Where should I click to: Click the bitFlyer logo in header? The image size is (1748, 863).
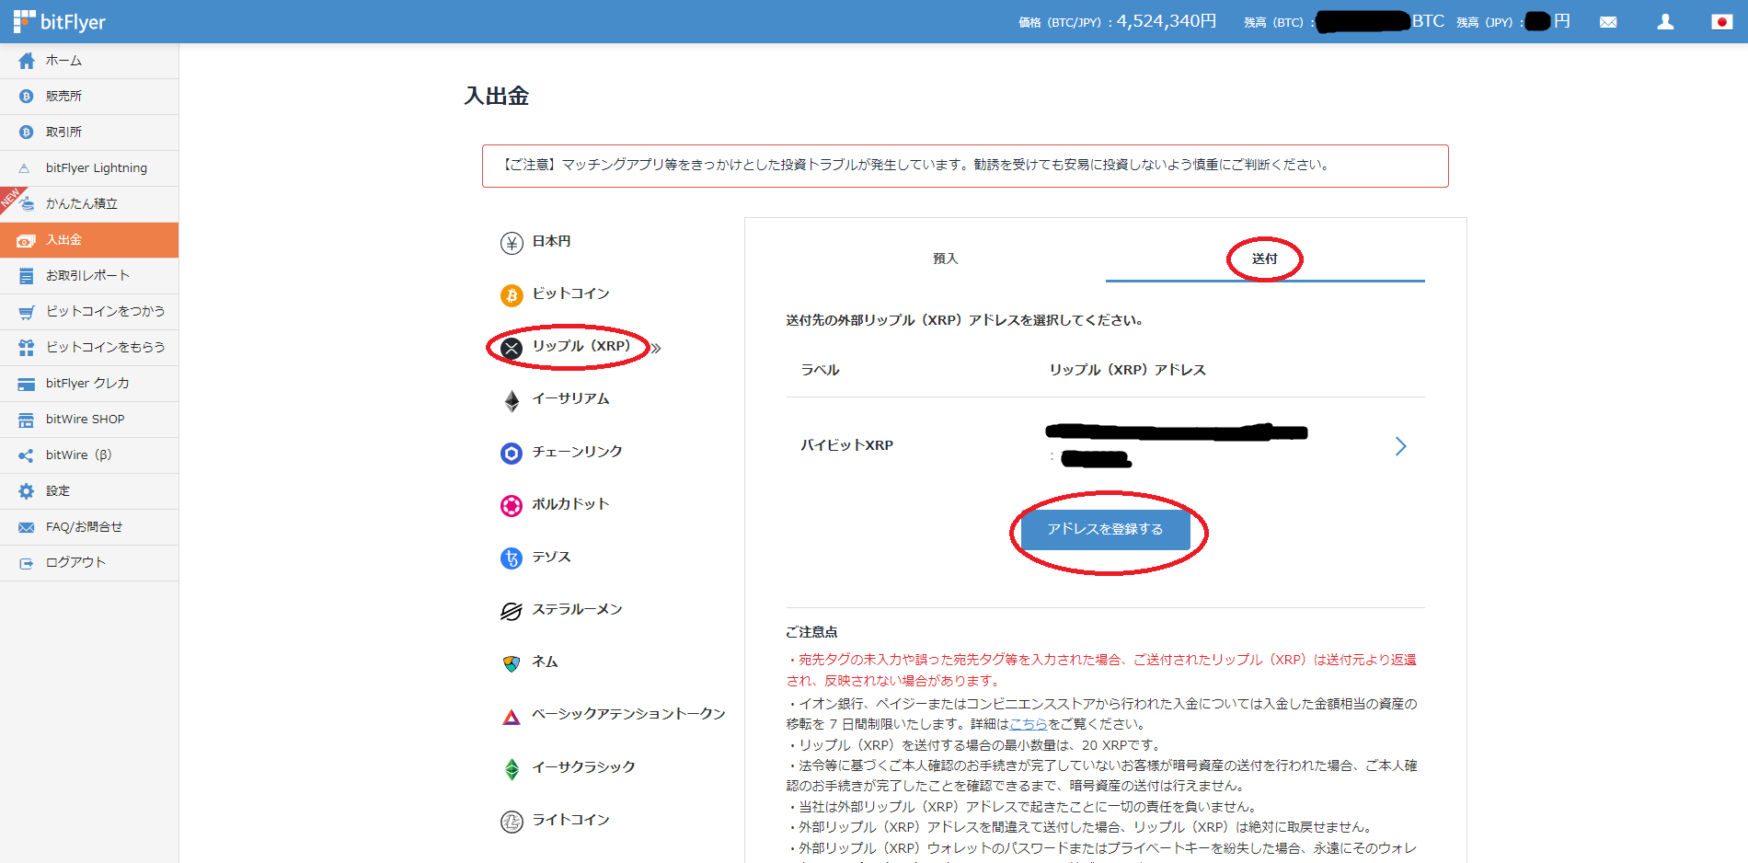pos(60,21)
